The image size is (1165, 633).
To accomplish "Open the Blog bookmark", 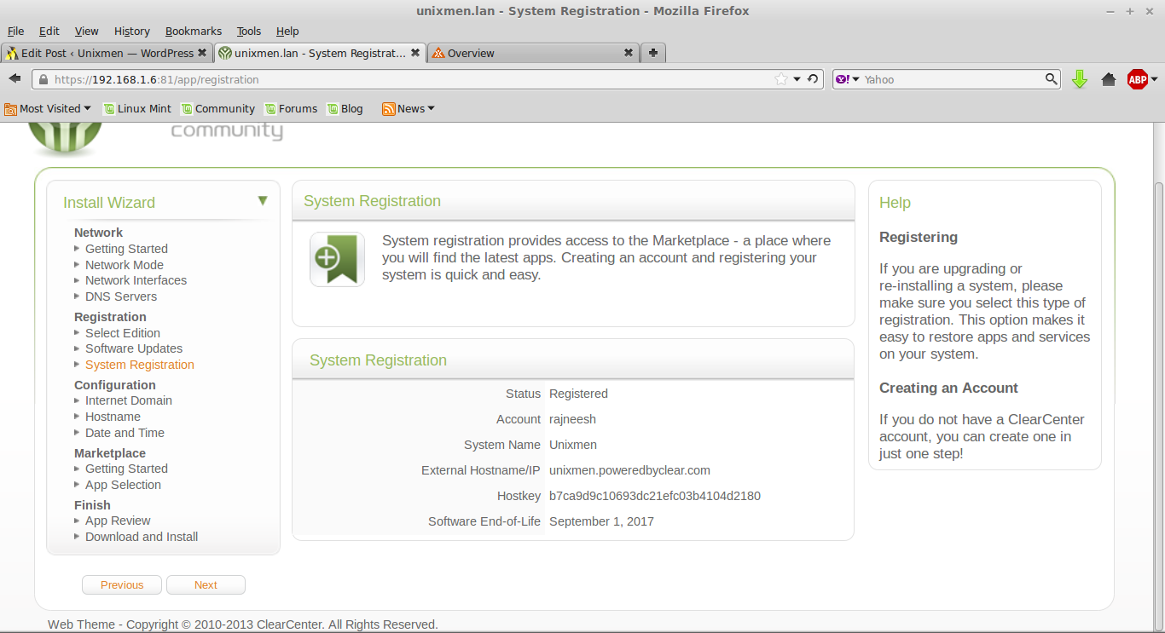I will click(x=345, y=108).
